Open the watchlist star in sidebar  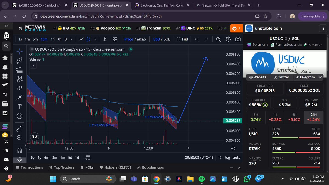pyautogui.click(x=5, y=58)
